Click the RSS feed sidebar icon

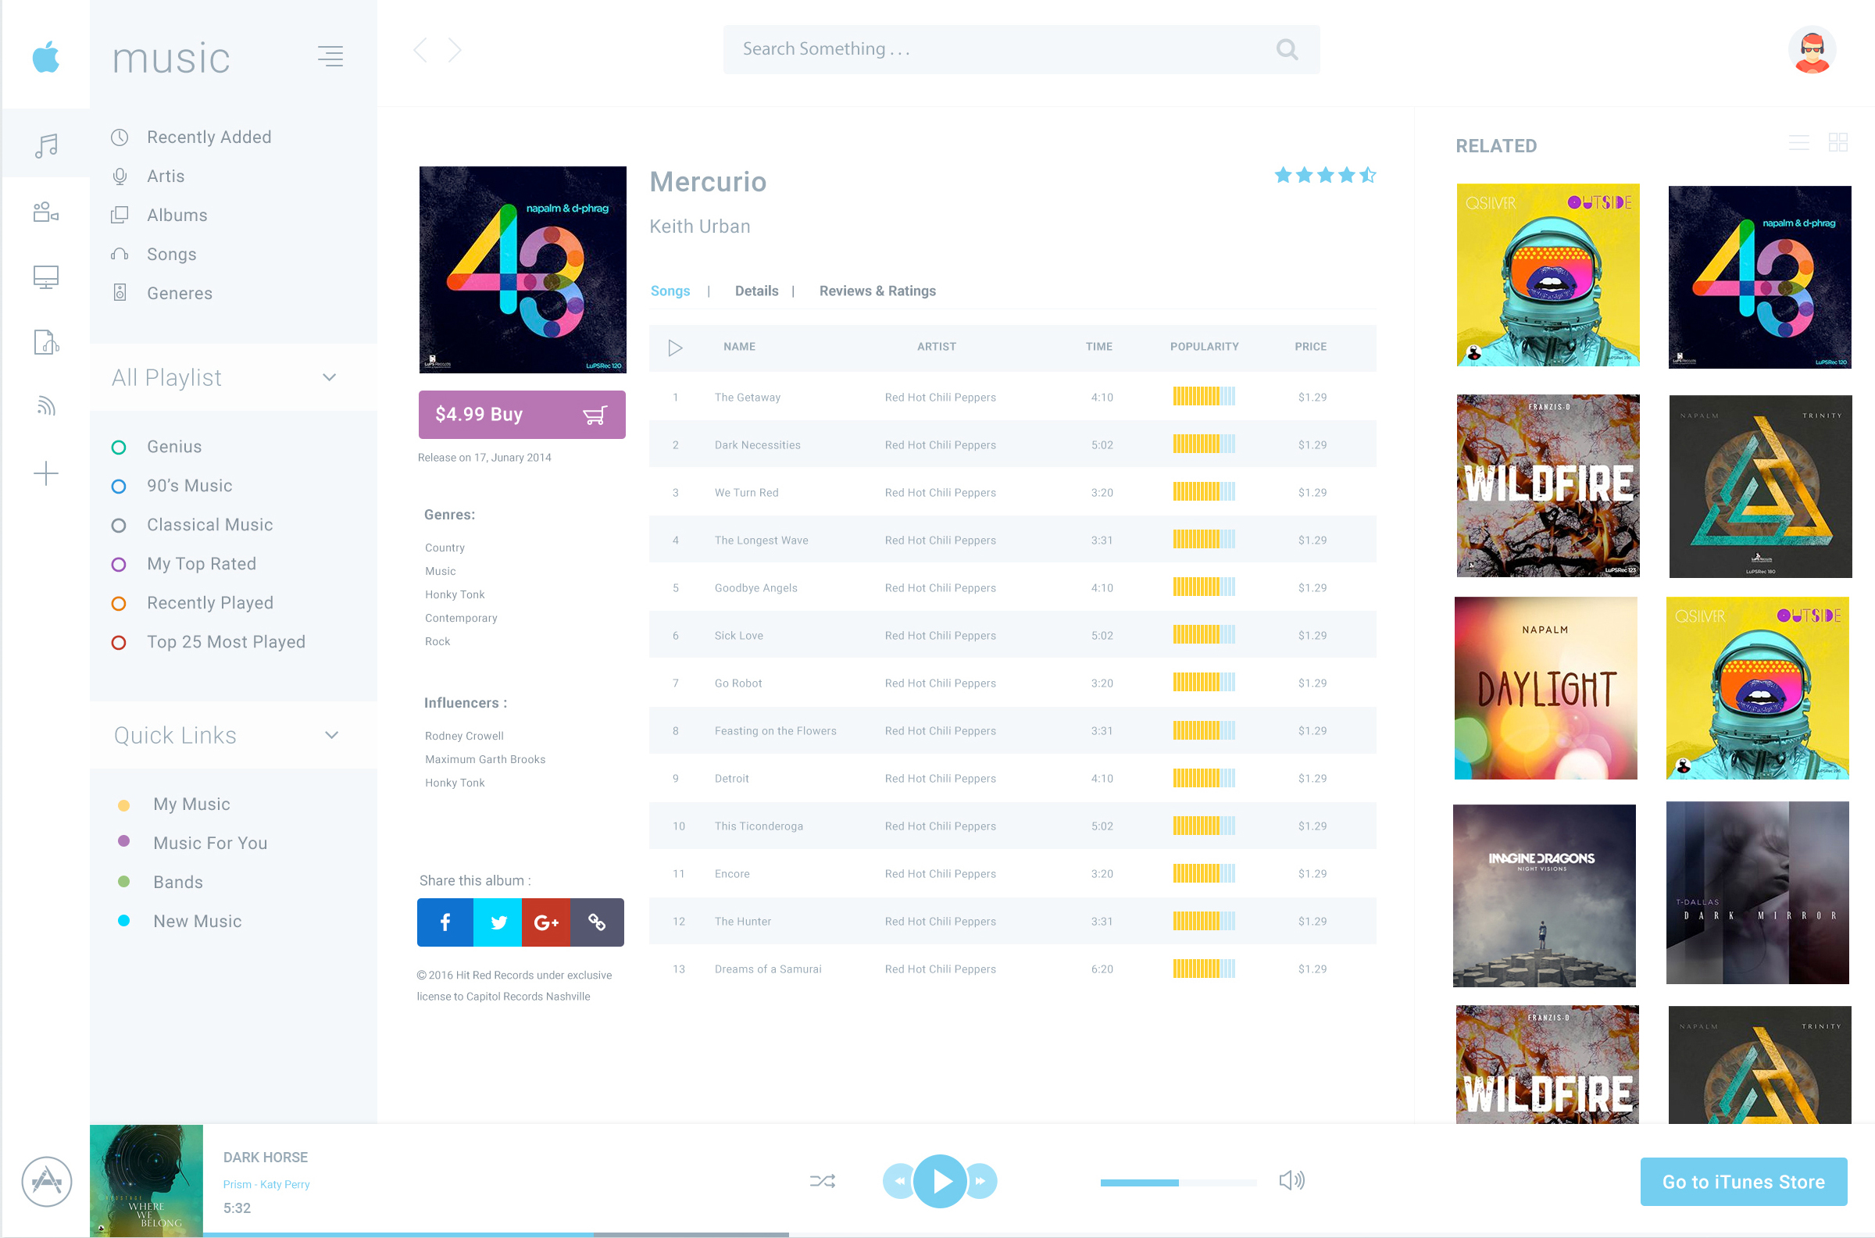pyautogui.click(x=46, y=406)
